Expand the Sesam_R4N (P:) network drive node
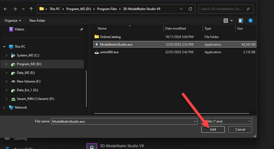The width and height of the screenshot is (274, 149). (7, 99)
